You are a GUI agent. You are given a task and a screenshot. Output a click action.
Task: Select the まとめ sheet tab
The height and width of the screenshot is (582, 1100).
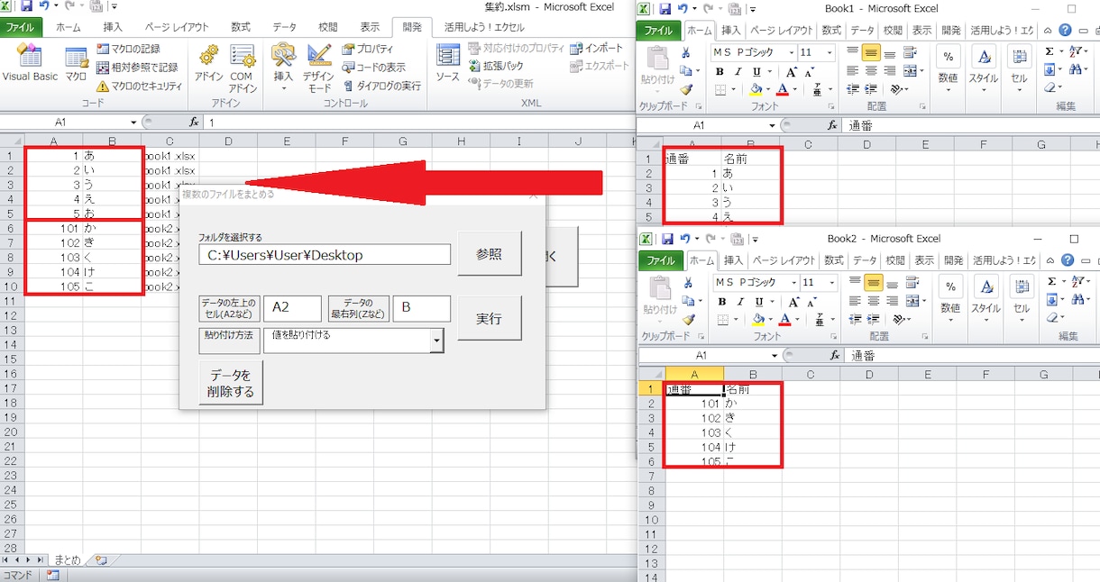coord(67,559)
